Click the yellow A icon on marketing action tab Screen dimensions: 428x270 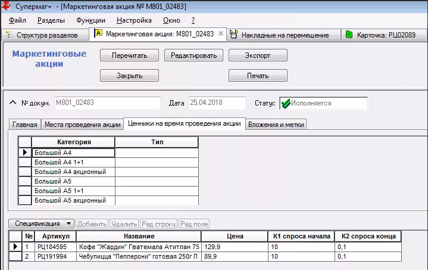click(x=98, y=33)
